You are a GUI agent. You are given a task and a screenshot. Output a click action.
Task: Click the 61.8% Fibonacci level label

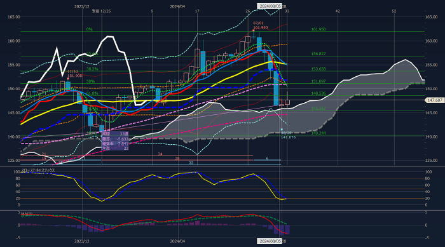pyautogui.click(x=92, y=93)
